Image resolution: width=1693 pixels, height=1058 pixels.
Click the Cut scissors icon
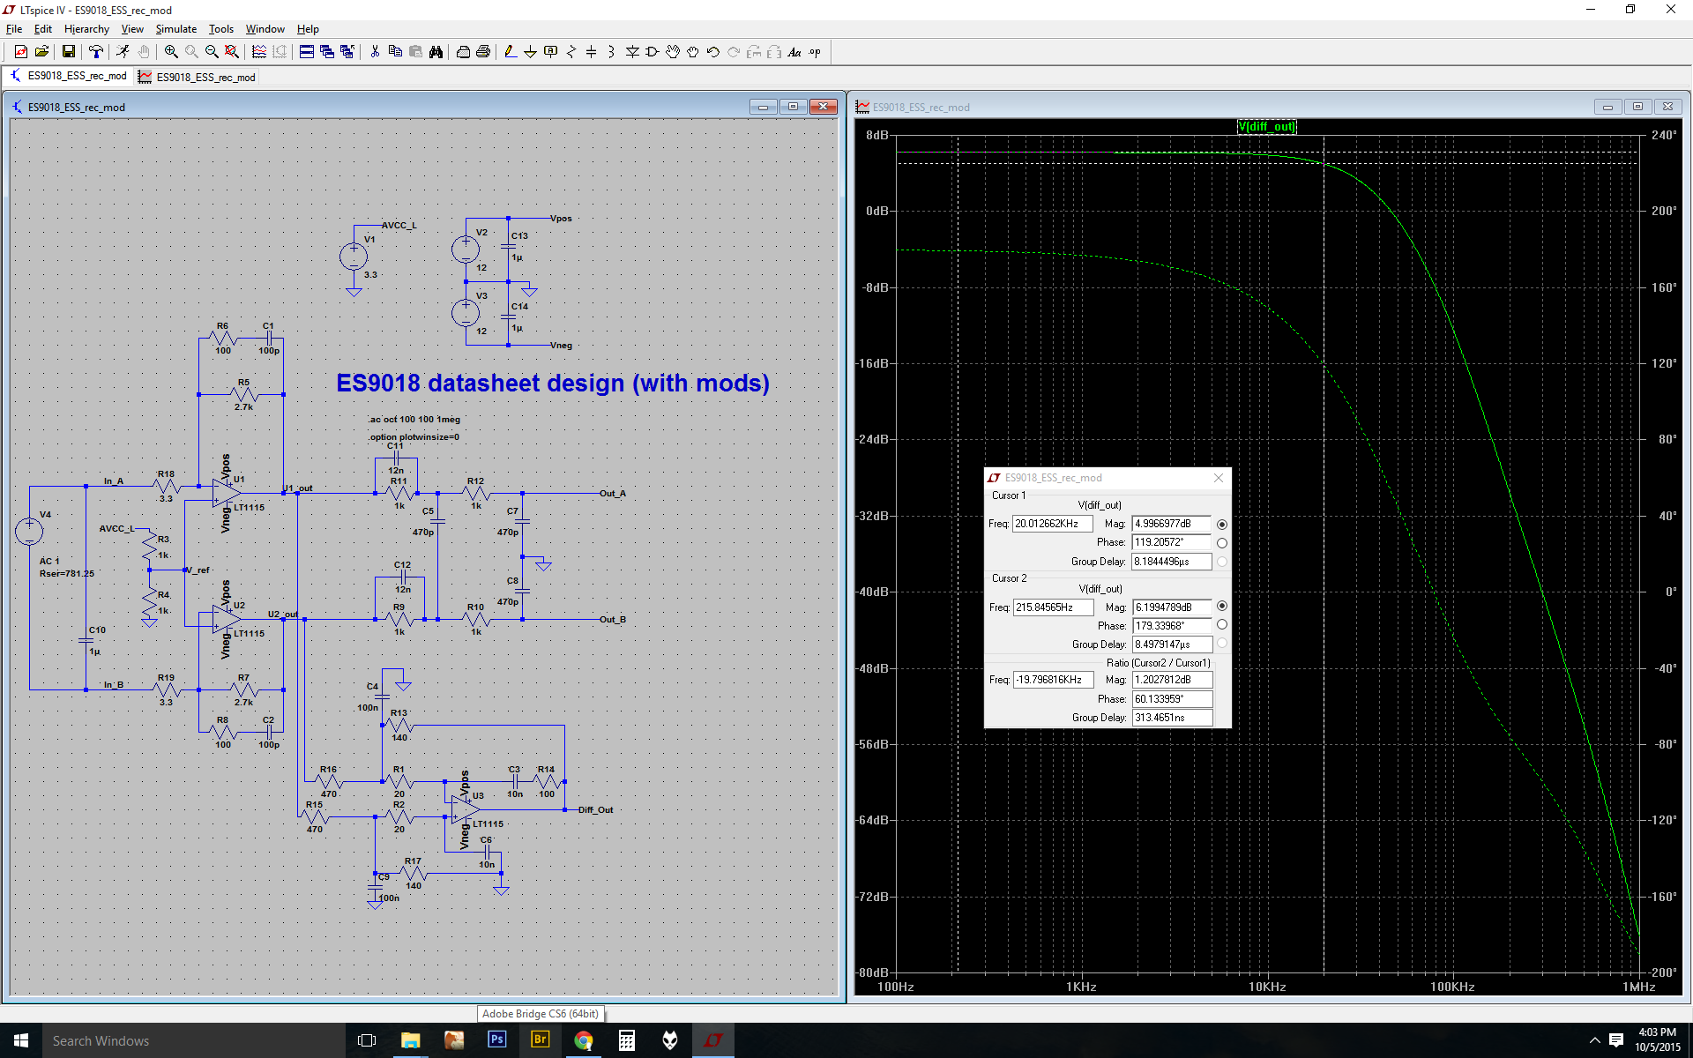tap(375, 52)
